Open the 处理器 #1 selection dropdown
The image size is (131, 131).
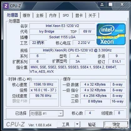point(46,113)
